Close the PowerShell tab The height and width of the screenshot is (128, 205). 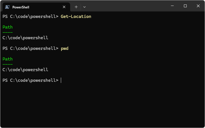click(64, 7)
